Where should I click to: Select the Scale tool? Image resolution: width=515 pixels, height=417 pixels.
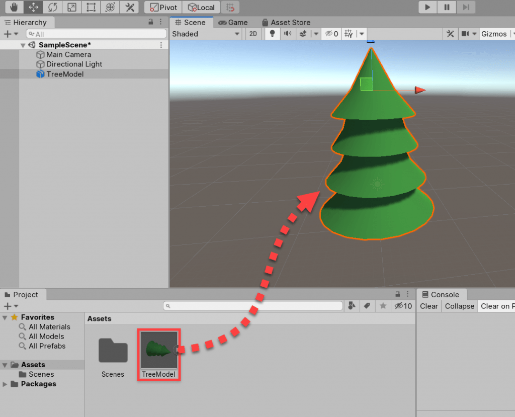pyautogui.click(x=71, y=7)
